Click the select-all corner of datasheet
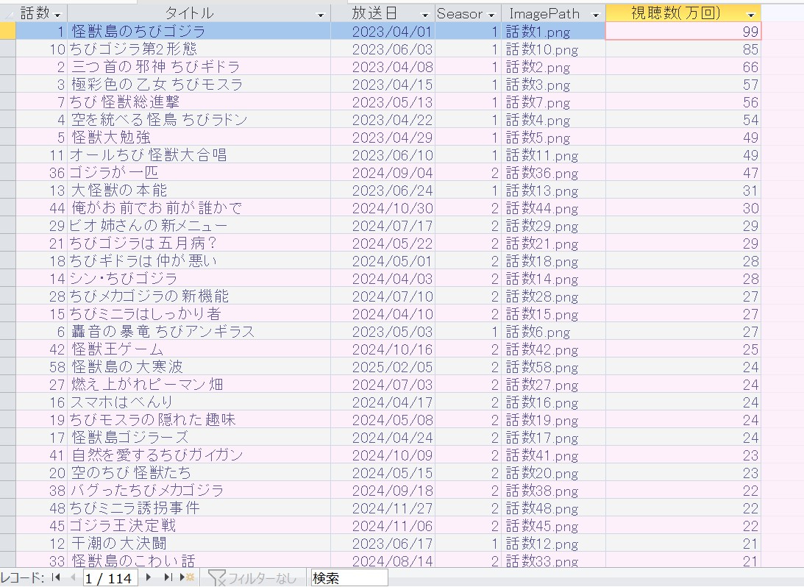This screenshot has width=804, height=587. (x=7, y=13)
